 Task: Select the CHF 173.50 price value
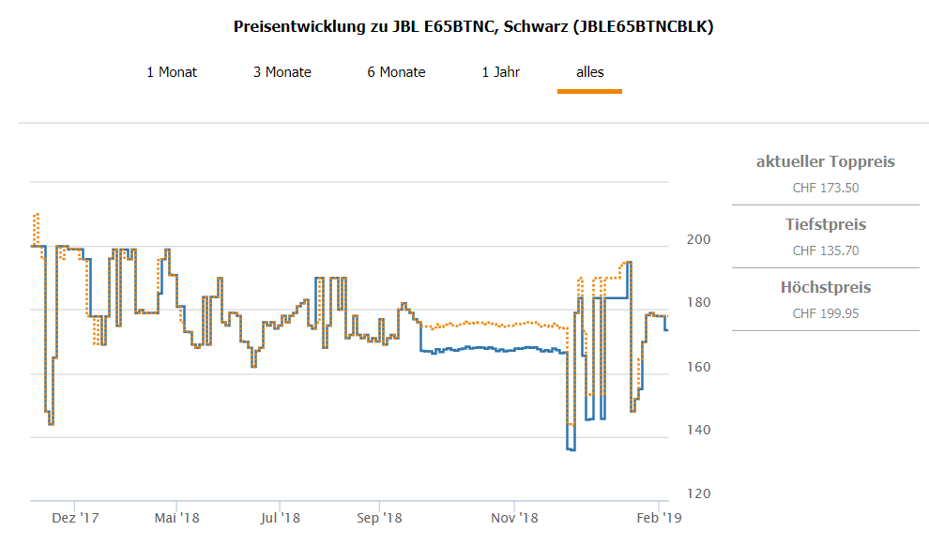point(825,188)
